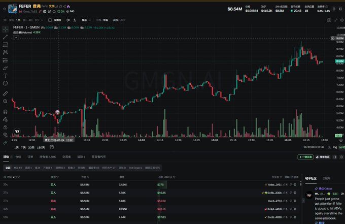Search the token with the magnifier icon
Image resolution: width=345 pixels, height=224 pixels.
[x=54, y=12]
